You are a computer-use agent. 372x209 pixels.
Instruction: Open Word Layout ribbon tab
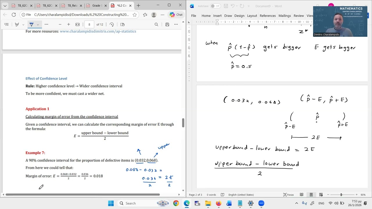click(x=252, y=16)
